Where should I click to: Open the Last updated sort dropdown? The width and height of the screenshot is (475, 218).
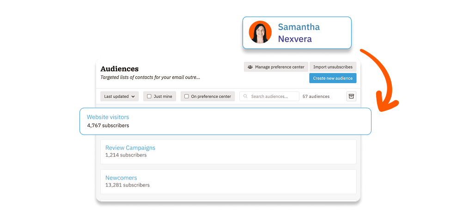point(119,97)
